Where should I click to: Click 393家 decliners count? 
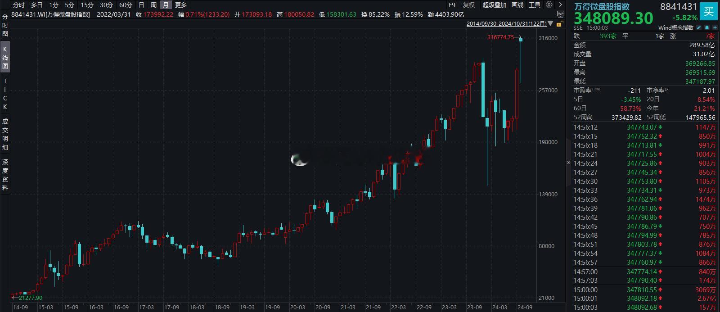click(x=608, y=36)
